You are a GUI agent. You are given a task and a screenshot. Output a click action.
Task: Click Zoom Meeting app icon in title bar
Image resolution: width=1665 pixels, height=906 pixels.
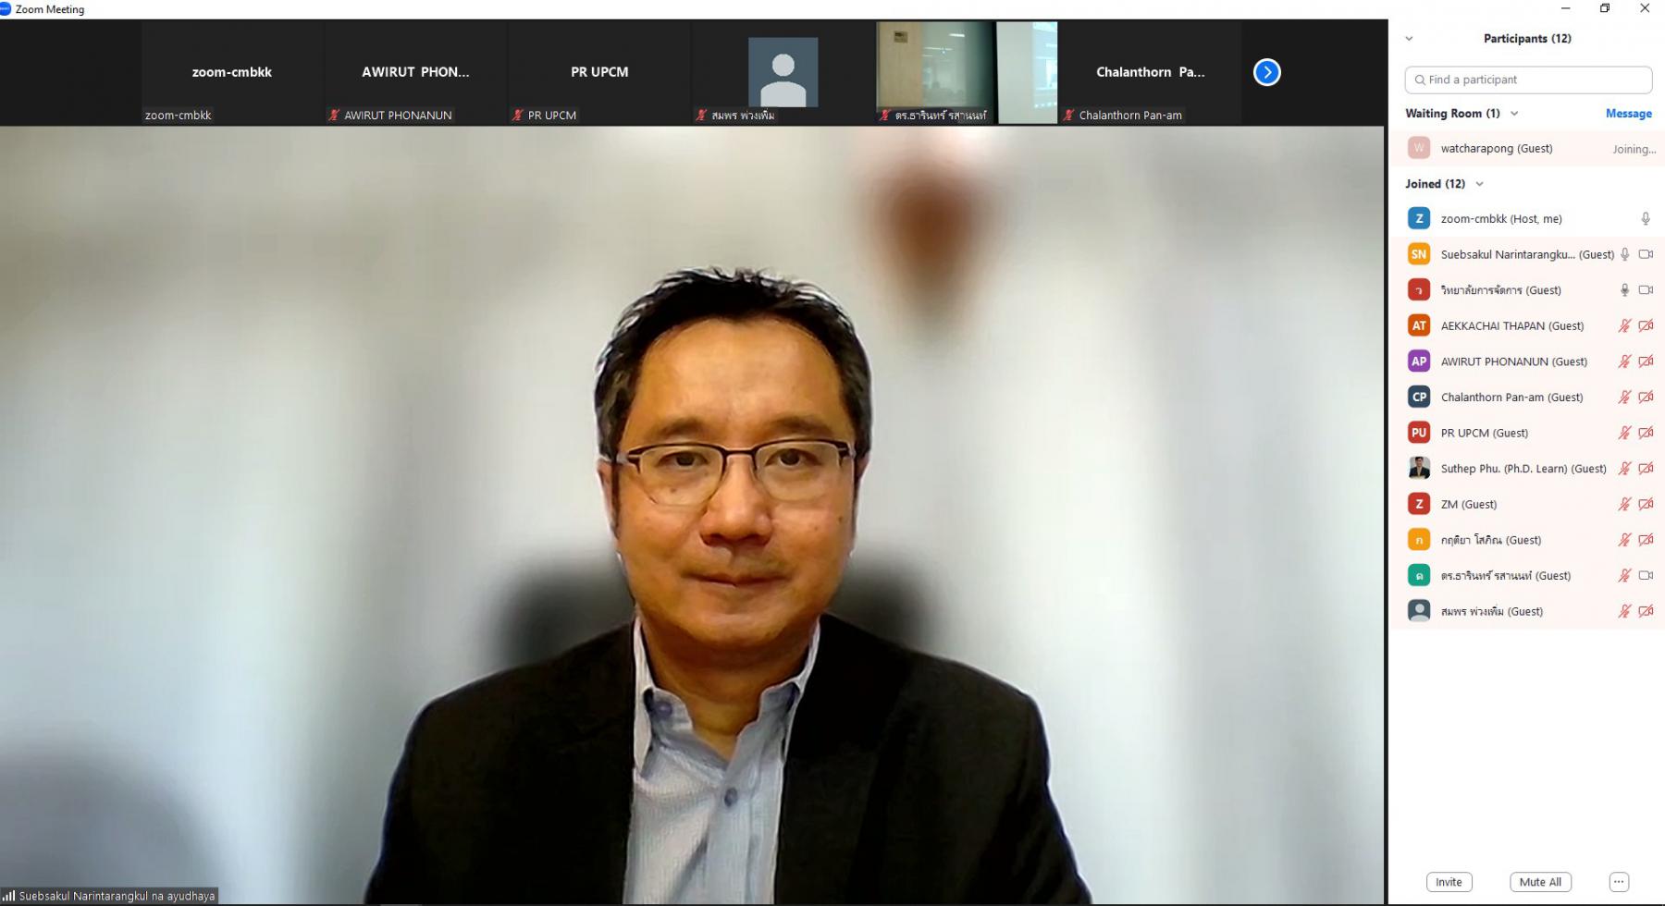[x=6, y=9]
